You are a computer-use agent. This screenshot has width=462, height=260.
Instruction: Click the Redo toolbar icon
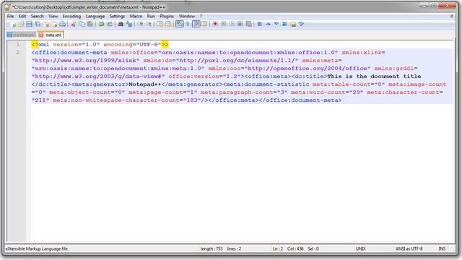point(110,25)
